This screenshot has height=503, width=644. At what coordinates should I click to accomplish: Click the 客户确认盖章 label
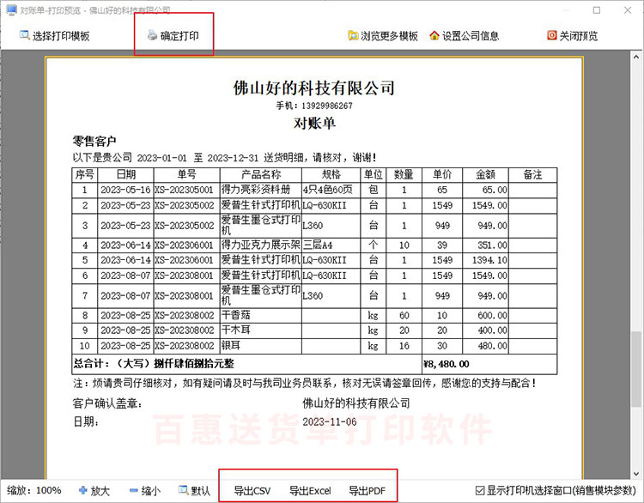107,404
